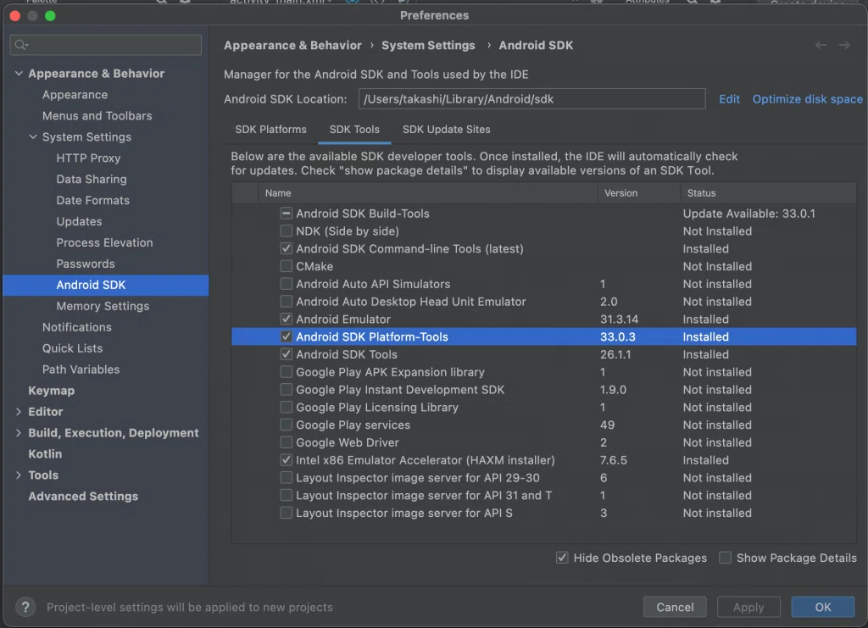Uncheck Intel x86 Emulator Accelerator checkbox
Image resolution: width=868 pixels, height=628 pixels.
287,460
